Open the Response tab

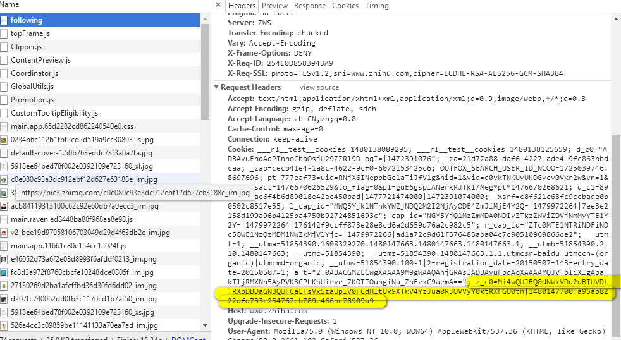pyautogui.click(x=310, y=6)
